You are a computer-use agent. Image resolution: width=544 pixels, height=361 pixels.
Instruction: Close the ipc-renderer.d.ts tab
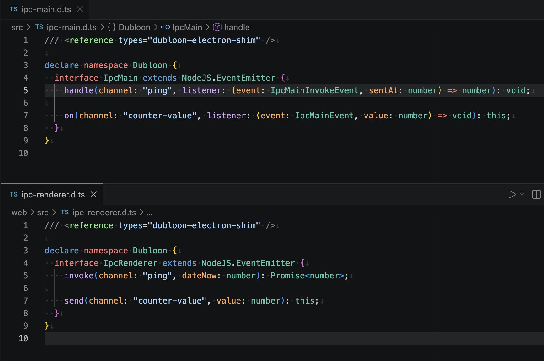click(x=93, y=195)
